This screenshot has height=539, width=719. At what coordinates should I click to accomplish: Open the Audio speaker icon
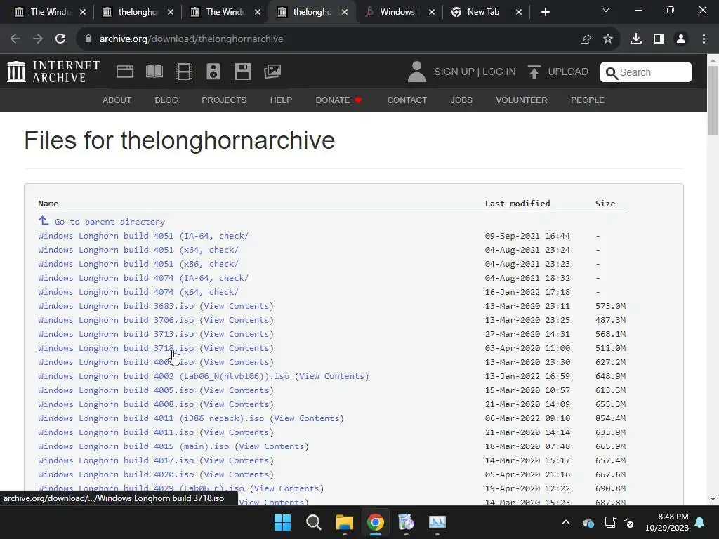tap(213, 72)
